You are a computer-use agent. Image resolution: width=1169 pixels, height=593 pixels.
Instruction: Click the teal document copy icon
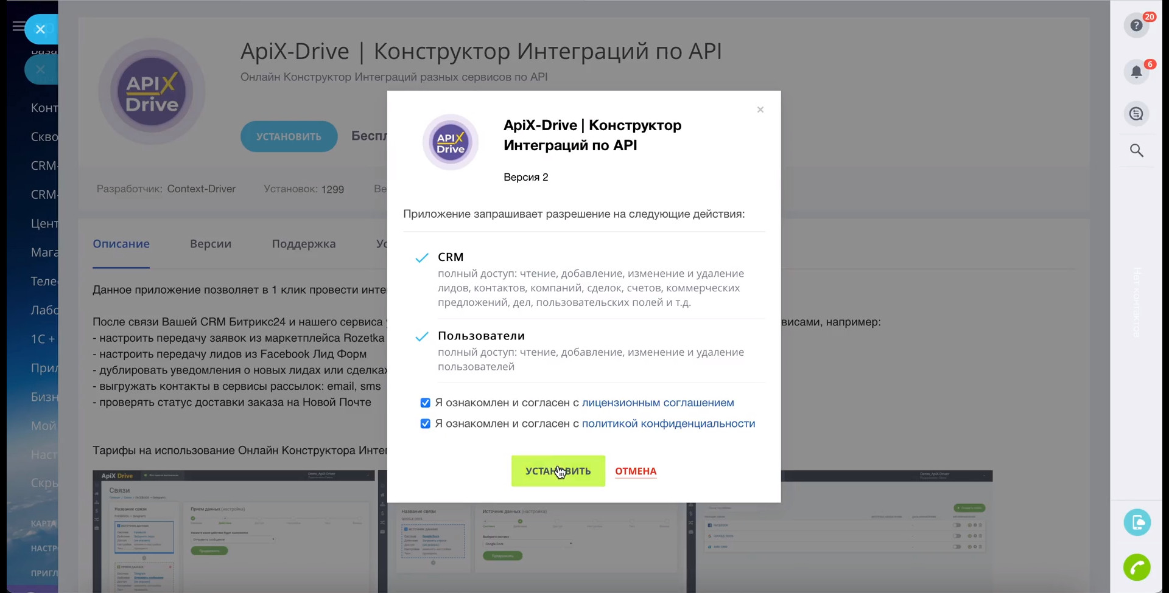[x=1137, y=522]
